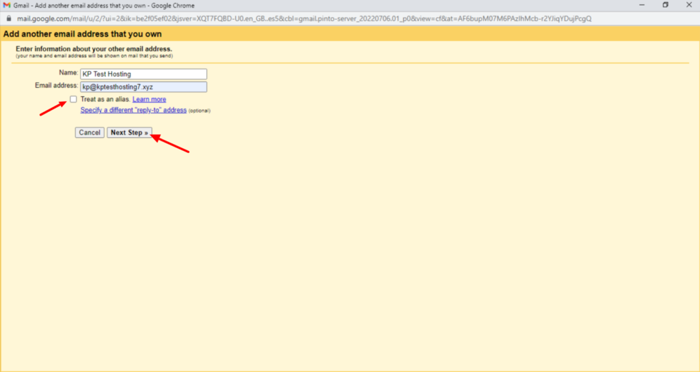Viewport: 700px width, 372px height.
Task: Click the Gmail icon in title bar
Action: click(x=7, y=5)
